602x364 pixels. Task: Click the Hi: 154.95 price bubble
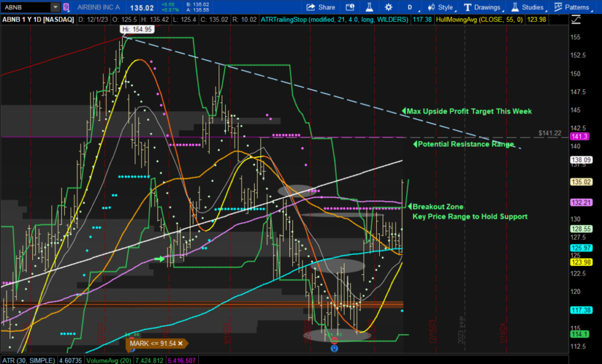[x=135, y=29]
